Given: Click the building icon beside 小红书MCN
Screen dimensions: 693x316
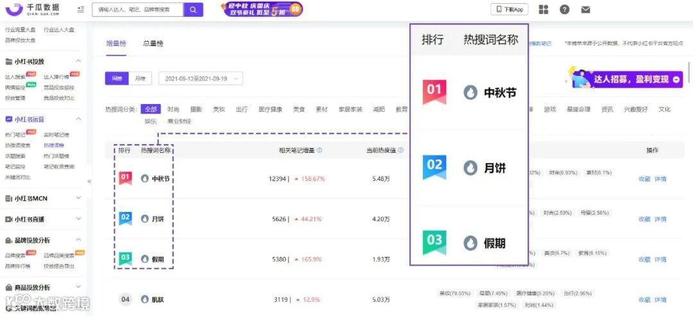Looking at the screenshot, I should pos(9,198).
